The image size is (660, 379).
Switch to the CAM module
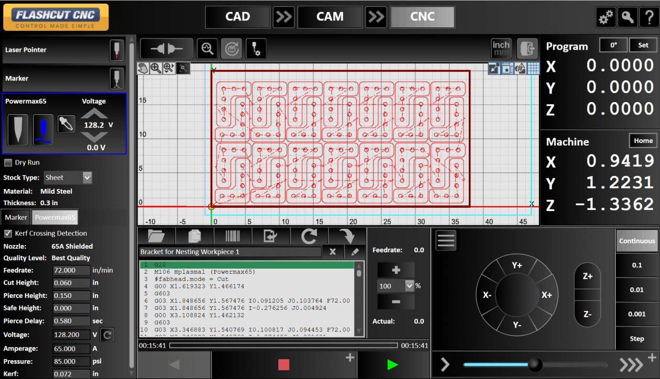tap(330, 17)
